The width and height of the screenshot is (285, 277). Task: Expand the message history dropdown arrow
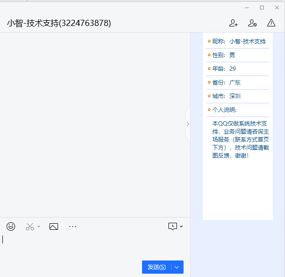(x=181, y=227)
